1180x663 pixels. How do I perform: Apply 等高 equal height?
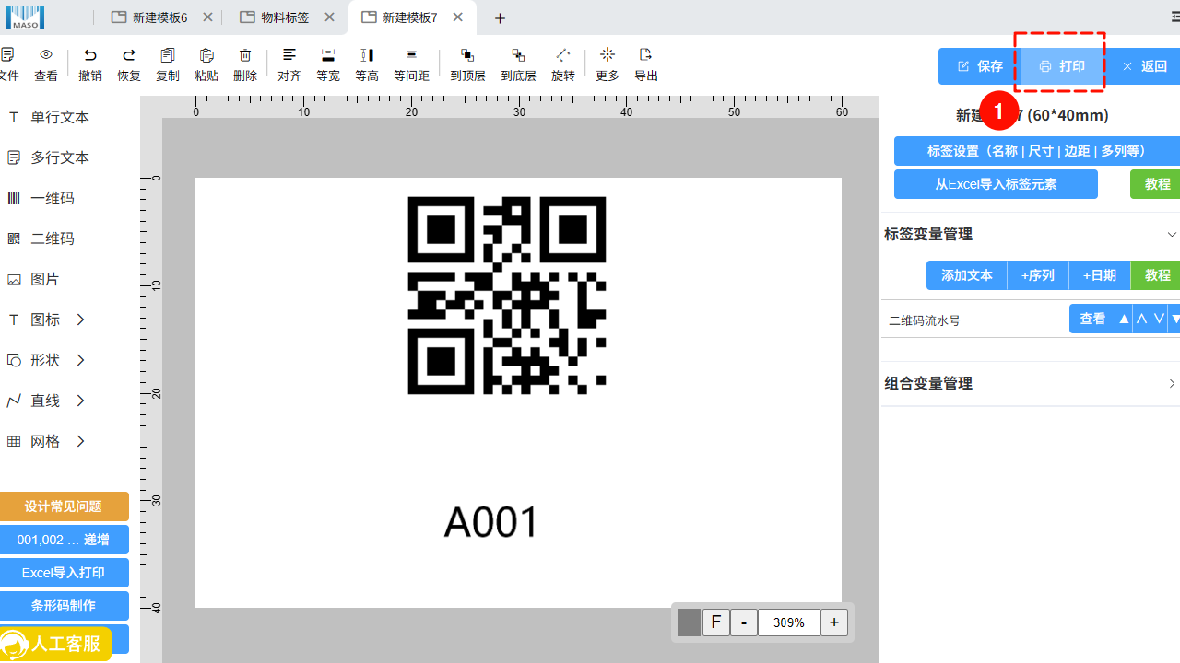click(367, 55)
